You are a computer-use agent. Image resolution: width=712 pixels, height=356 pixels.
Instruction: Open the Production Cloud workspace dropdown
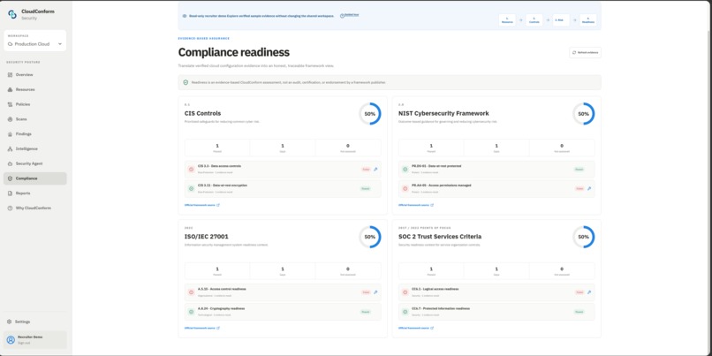tap(35, 44)
